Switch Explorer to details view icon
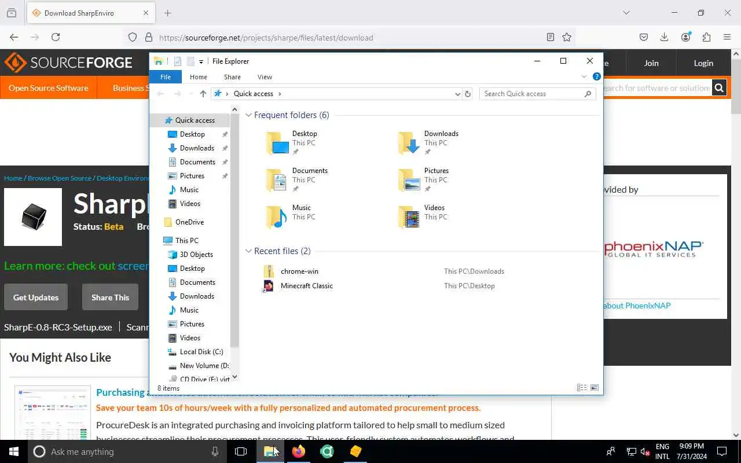Image resolution: width=741 pixels, height=463 pixels. [581, 388]
